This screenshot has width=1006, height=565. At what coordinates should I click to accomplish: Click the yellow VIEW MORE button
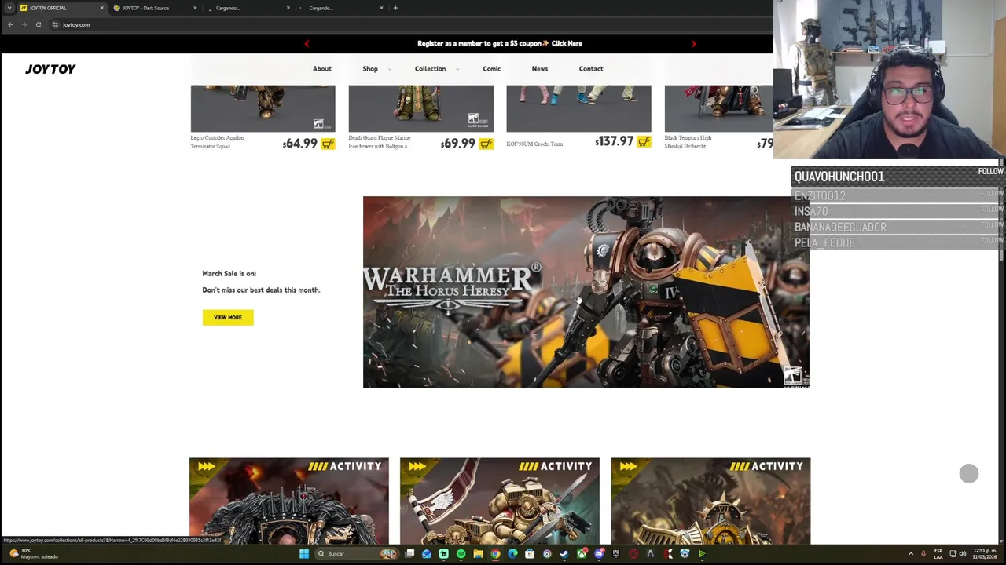(x=228, y=317)
